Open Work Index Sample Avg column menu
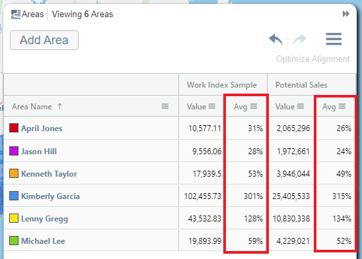Screen dimensions: 362x259 click(x=254, y=106)
